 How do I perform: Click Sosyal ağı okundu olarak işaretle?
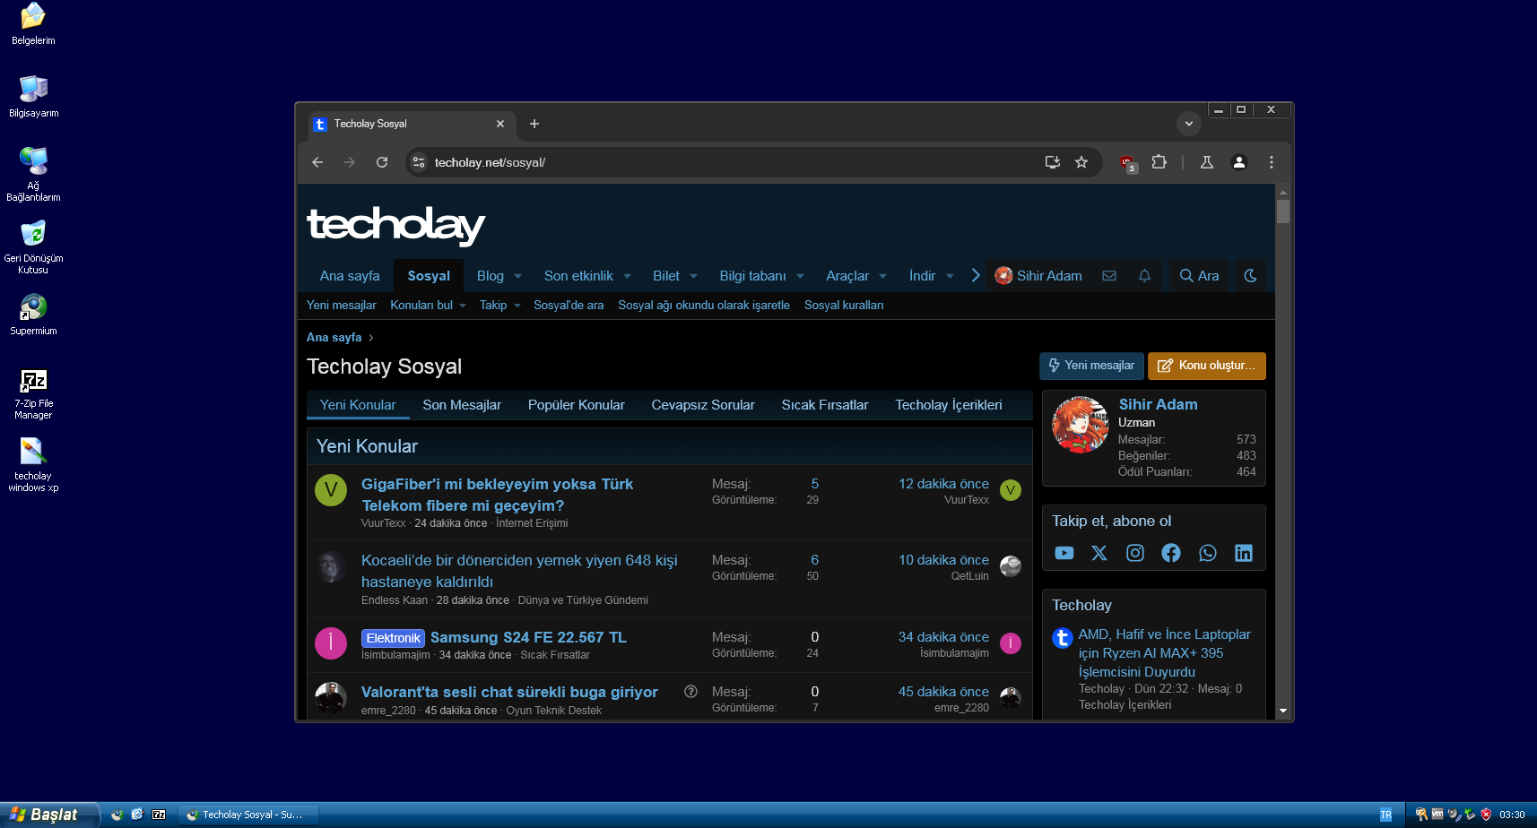coord(704,306)
